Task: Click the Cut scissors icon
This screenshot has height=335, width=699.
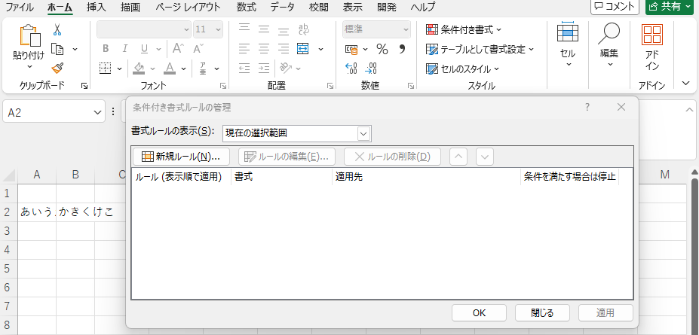Action: coord(57,29)
